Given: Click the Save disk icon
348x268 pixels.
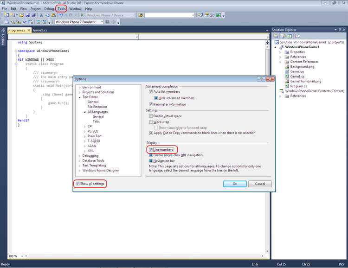Looking at the screenshot, I should point(27,15).
